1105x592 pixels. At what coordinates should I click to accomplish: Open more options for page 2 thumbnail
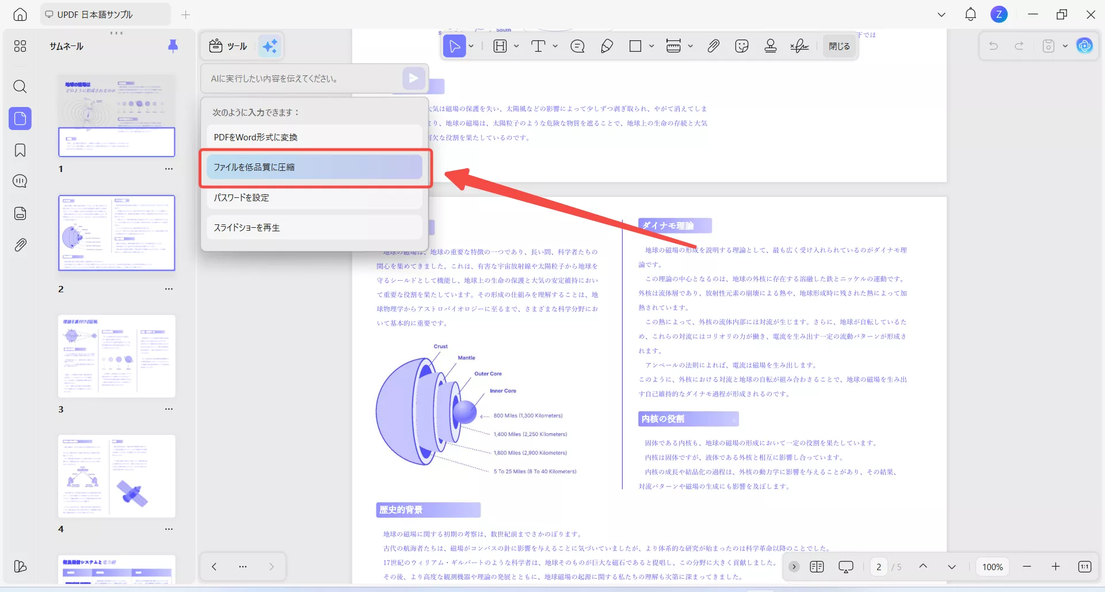point(169,289)
